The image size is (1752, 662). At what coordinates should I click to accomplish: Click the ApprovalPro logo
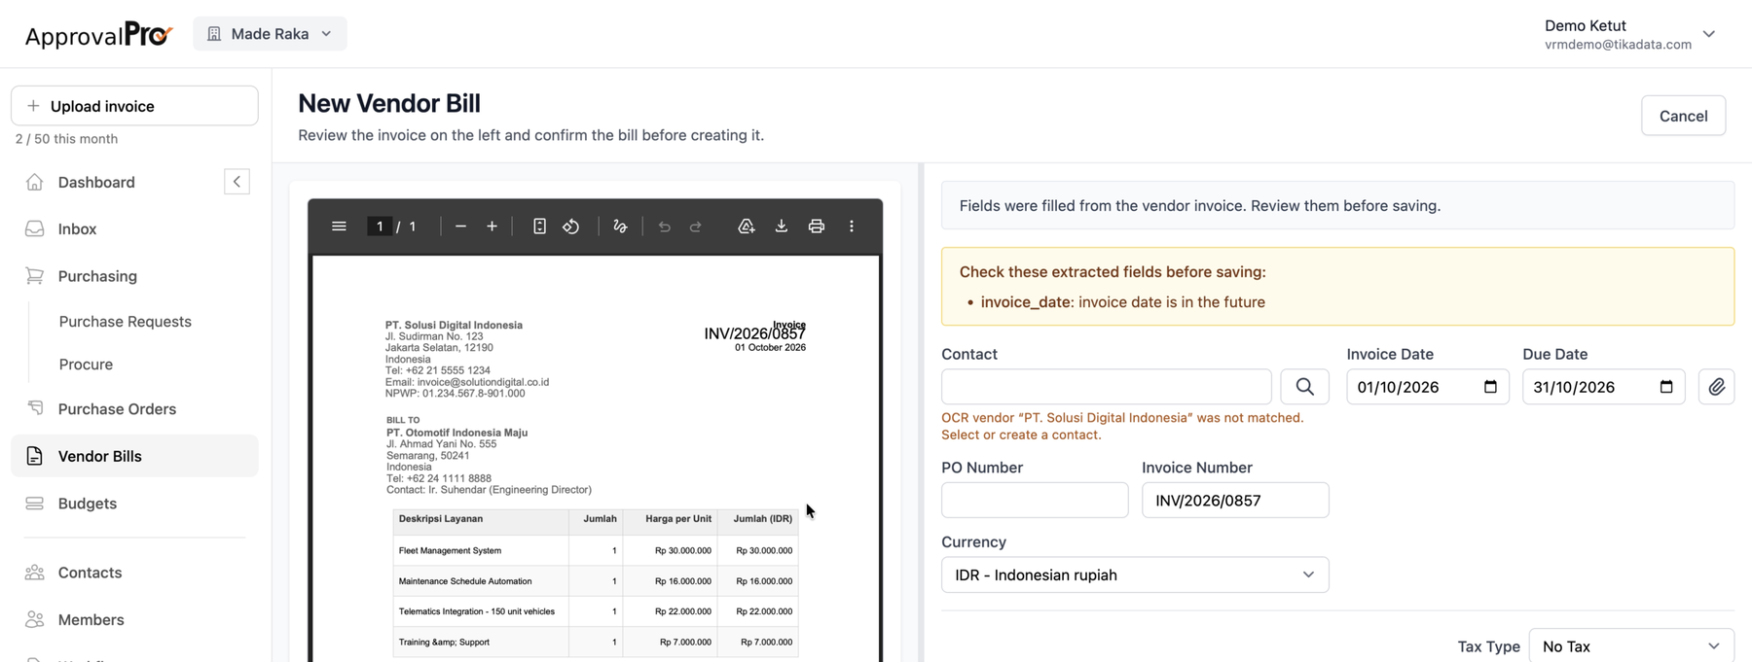(98, 35)
